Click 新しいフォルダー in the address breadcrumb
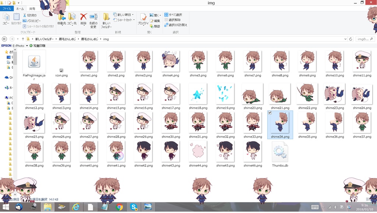377x213 pixels. (45, 39)
